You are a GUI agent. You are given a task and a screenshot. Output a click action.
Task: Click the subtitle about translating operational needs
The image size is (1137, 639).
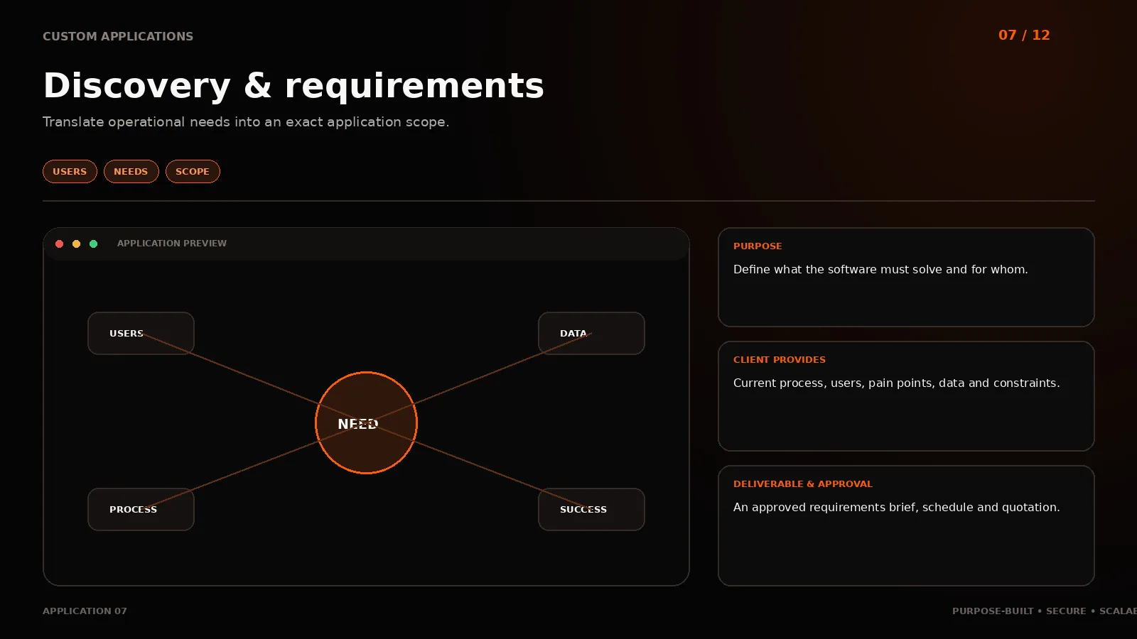[x=246, y=121]
